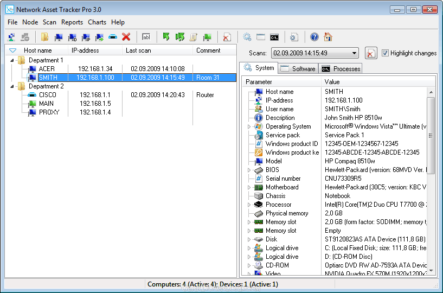Expand the Motherboard parameter row
443x293 pixels.
coord(249,187)
